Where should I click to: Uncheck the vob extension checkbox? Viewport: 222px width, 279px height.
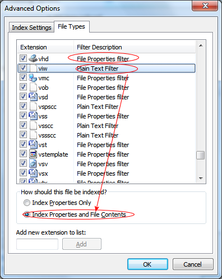[23, 87]
